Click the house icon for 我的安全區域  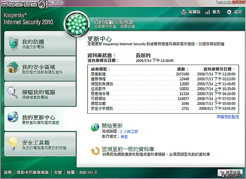pos(13,67)
